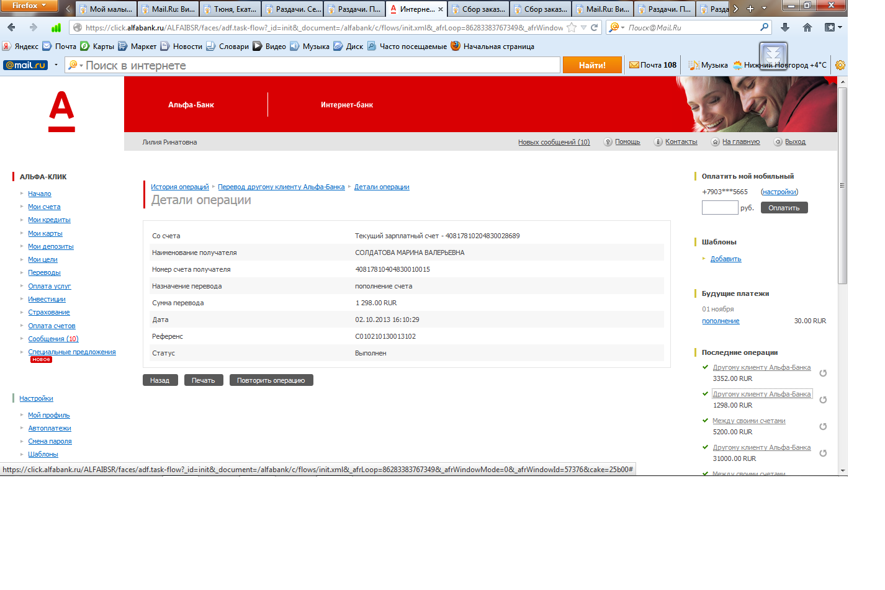Click the red Alfa-Bank logo
Viewport: 885px width, 590px height.
tap(61, 112)
